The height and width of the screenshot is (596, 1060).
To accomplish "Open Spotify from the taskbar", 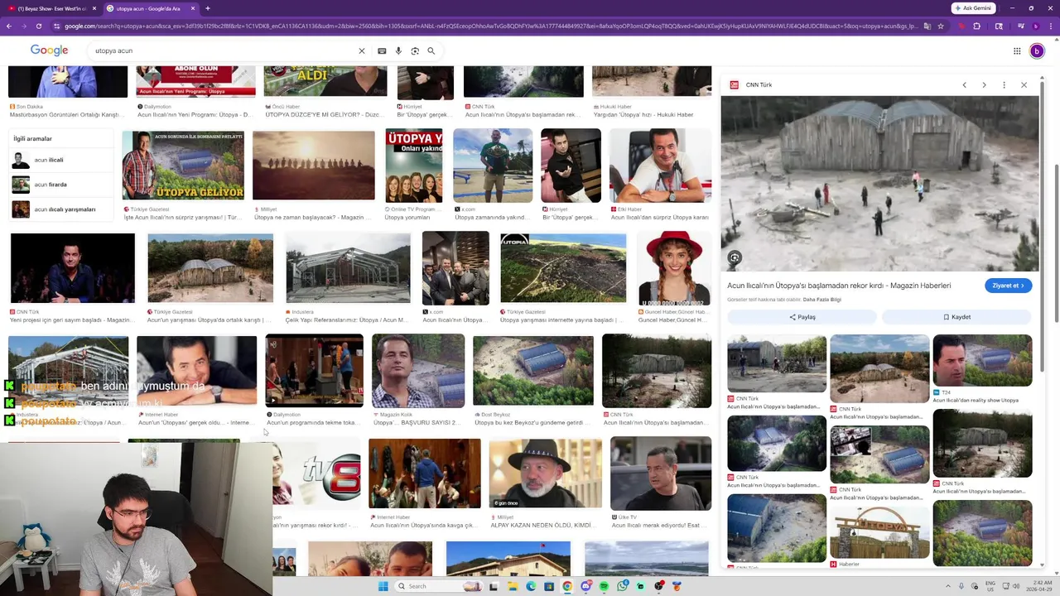I will 604,586.
